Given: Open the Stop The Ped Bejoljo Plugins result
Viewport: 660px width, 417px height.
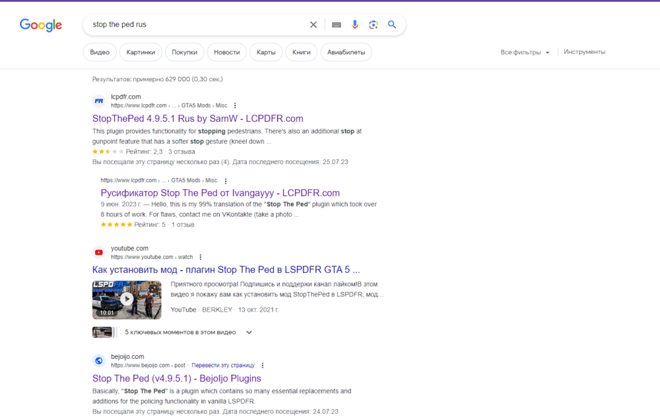Looking at the screenshot, I should (x=176, y=378).
